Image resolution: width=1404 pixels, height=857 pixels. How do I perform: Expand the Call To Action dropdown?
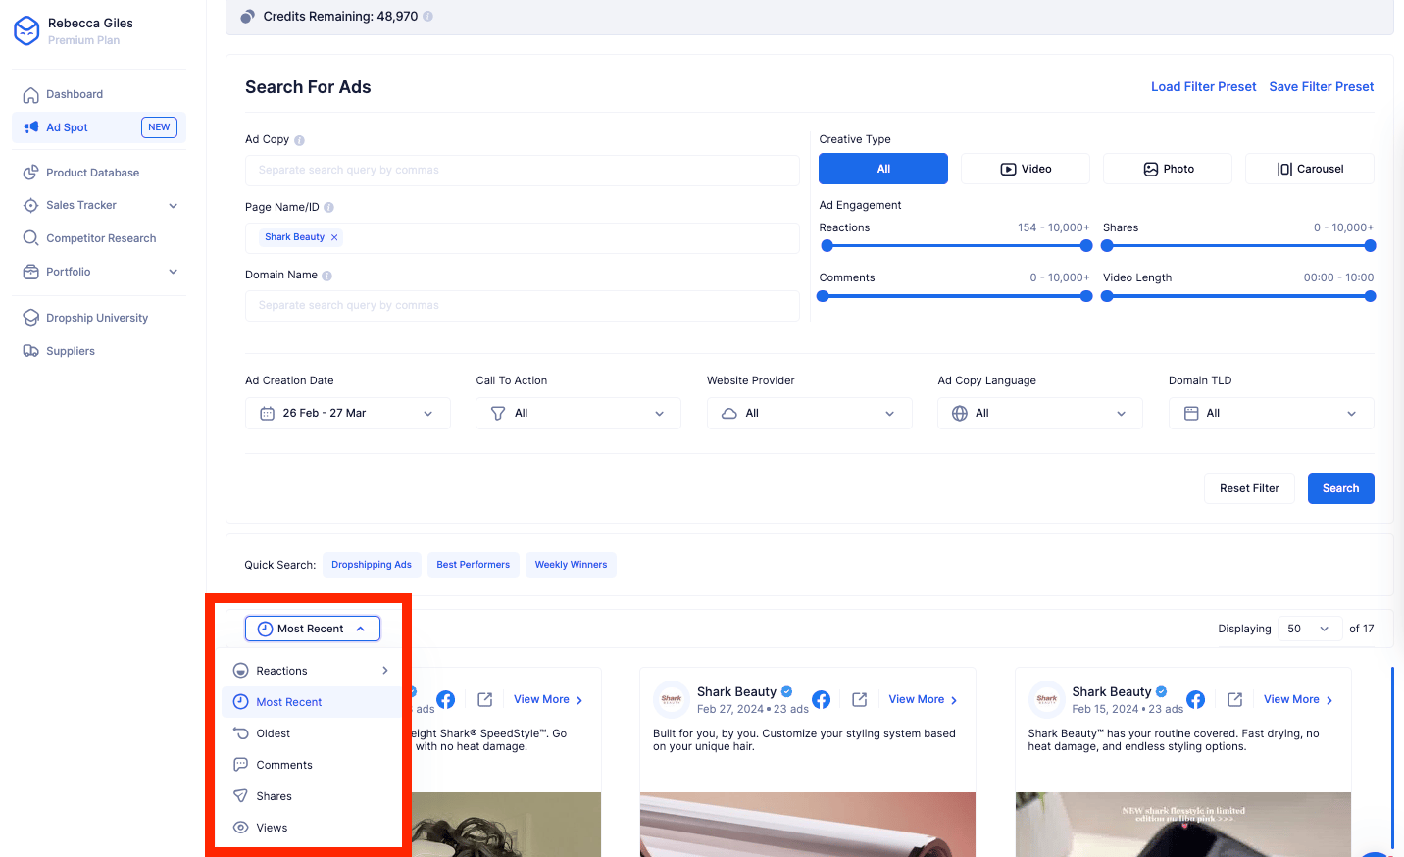tap(578, 413)
